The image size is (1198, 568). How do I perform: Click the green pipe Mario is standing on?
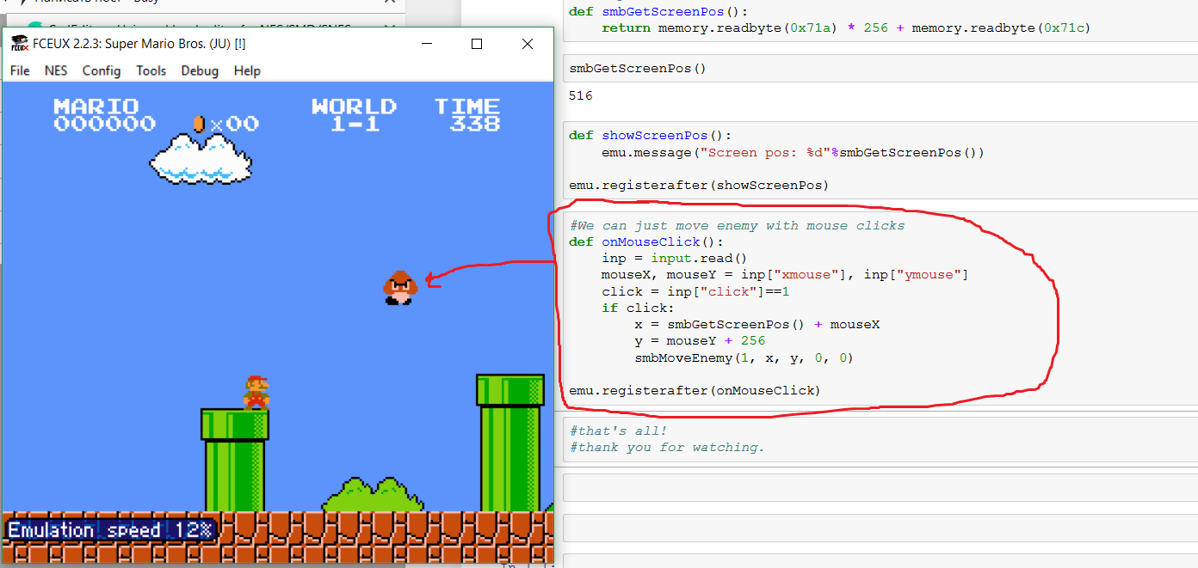coord(234,460)
